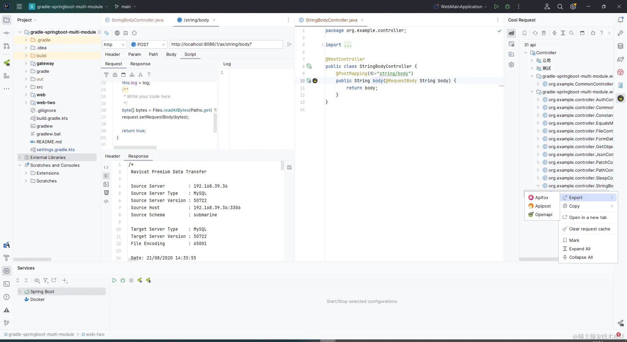627x342 pixels.
Task: Click the Services Debug bug icon
Action: pos(123,280)
